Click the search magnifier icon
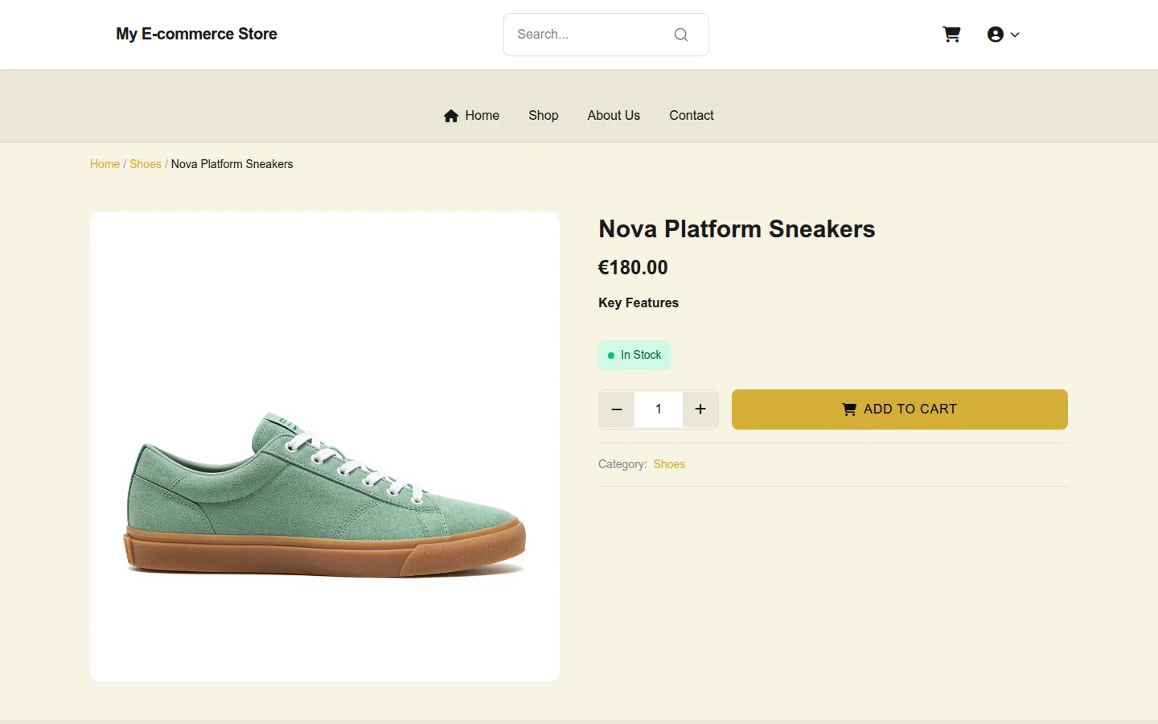Viewport: 1158px width, 724px height. [x=681, y=35]
